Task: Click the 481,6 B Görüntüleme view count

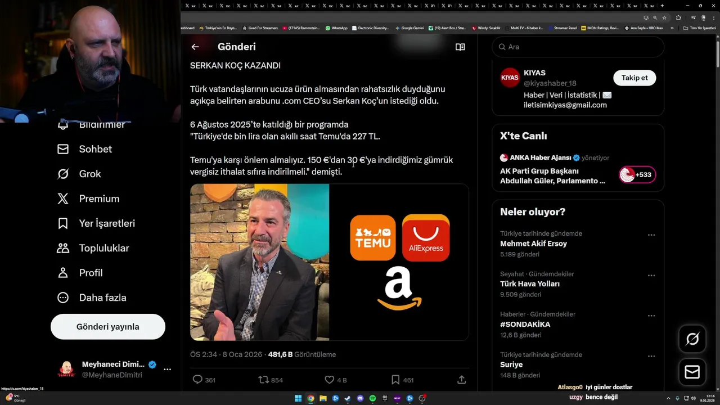Action: pos(302,354)
